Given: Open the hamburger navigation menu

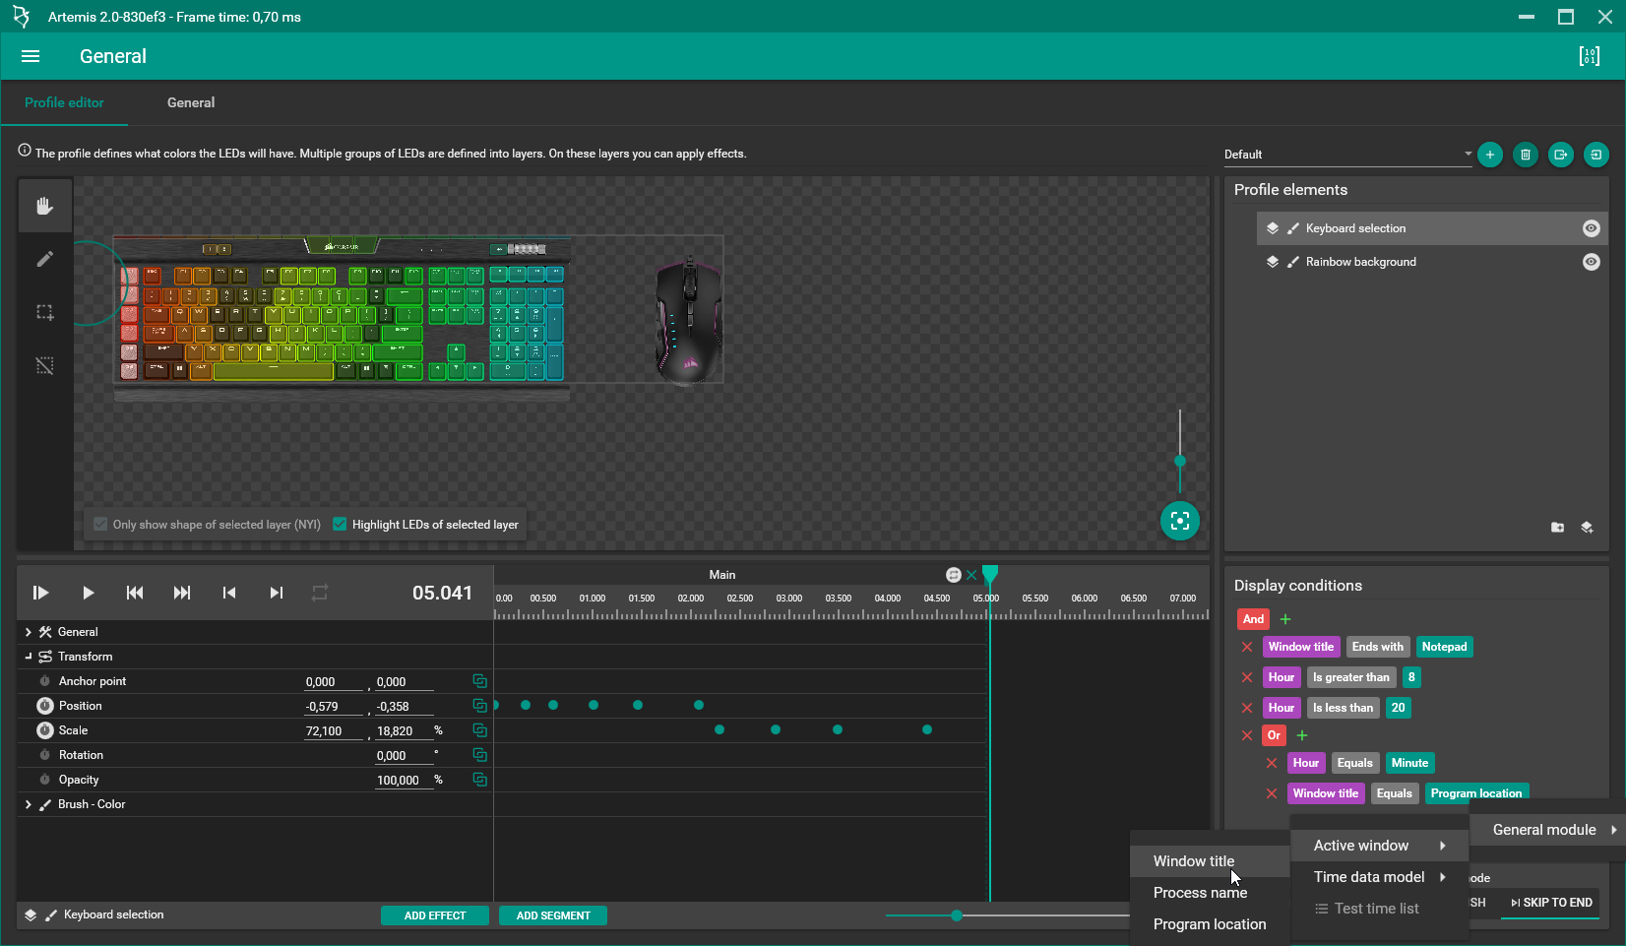Looking at the screenshot, I should (31, 56).
